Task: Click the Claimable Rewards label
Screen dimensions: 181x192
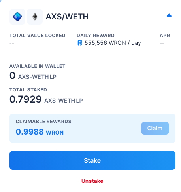Action: (x=43, y=122)
